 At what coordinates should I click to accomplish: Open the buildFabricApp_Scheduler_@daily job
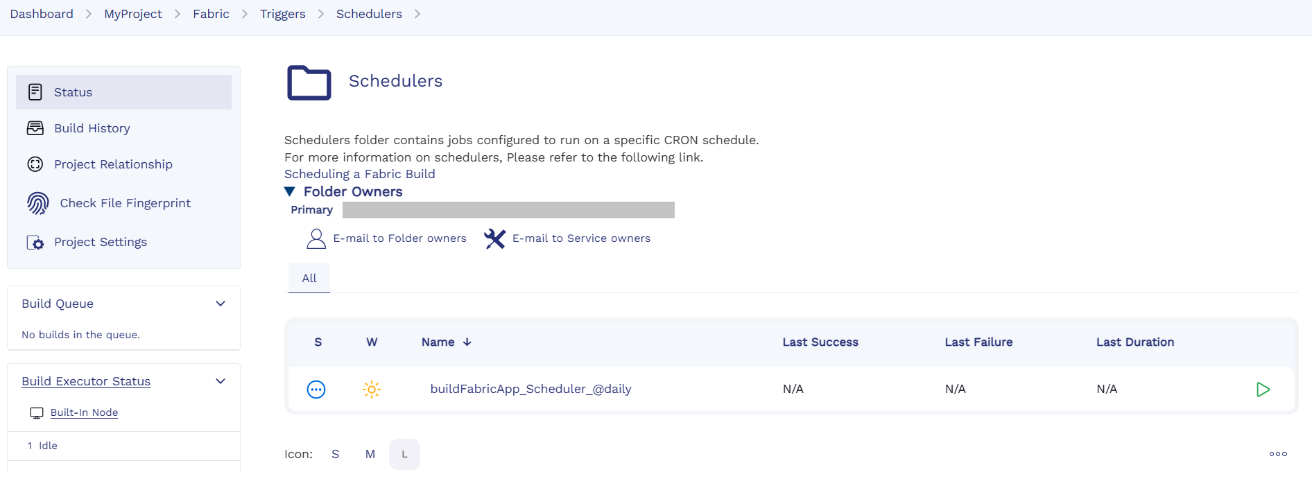530,389
